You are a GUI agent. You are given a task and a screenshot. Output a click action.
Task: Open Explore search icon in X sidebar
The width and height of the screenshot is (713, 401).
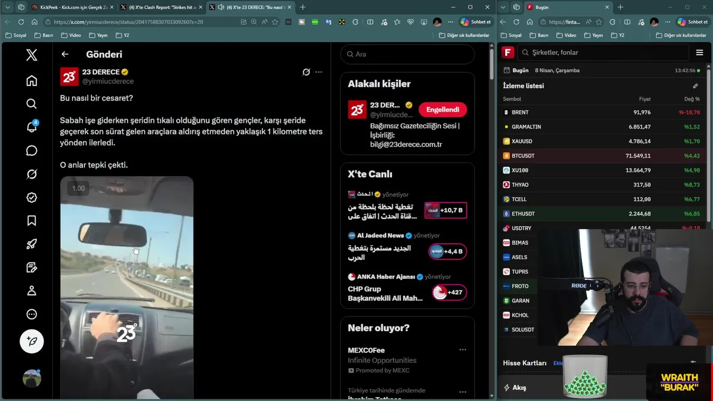pyautogui.click(x=32, y=104)
